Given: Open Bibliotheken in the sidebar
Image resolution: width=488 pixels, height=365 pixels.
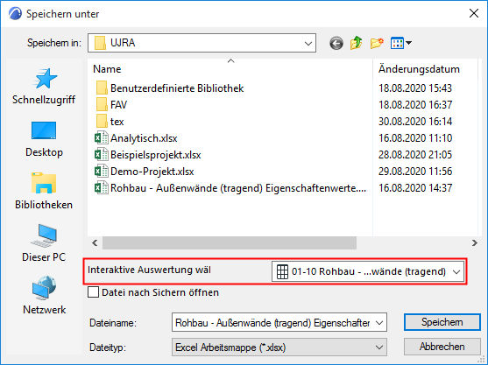Looking at the screenshot, I should point(44,191).
